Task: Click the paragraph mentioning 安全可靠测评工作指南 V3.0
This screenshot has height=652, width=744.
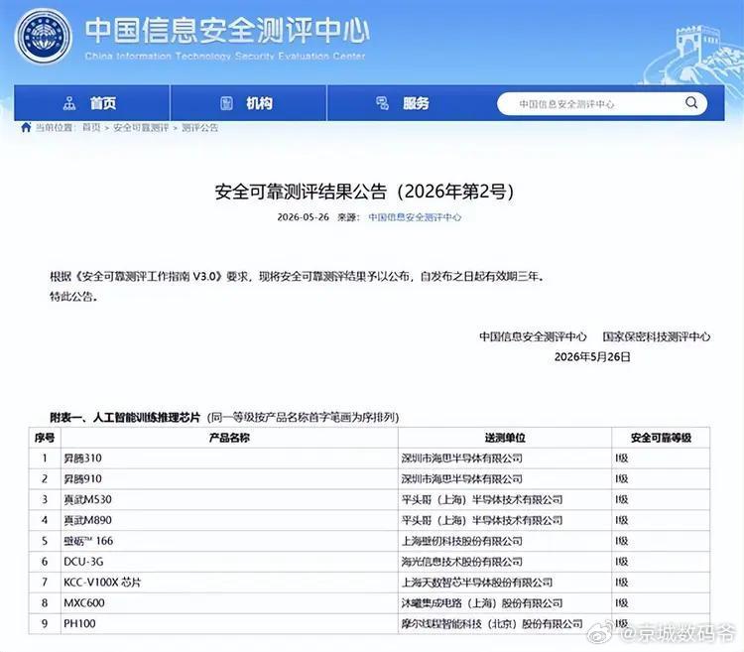Action: tap(297, 276)
